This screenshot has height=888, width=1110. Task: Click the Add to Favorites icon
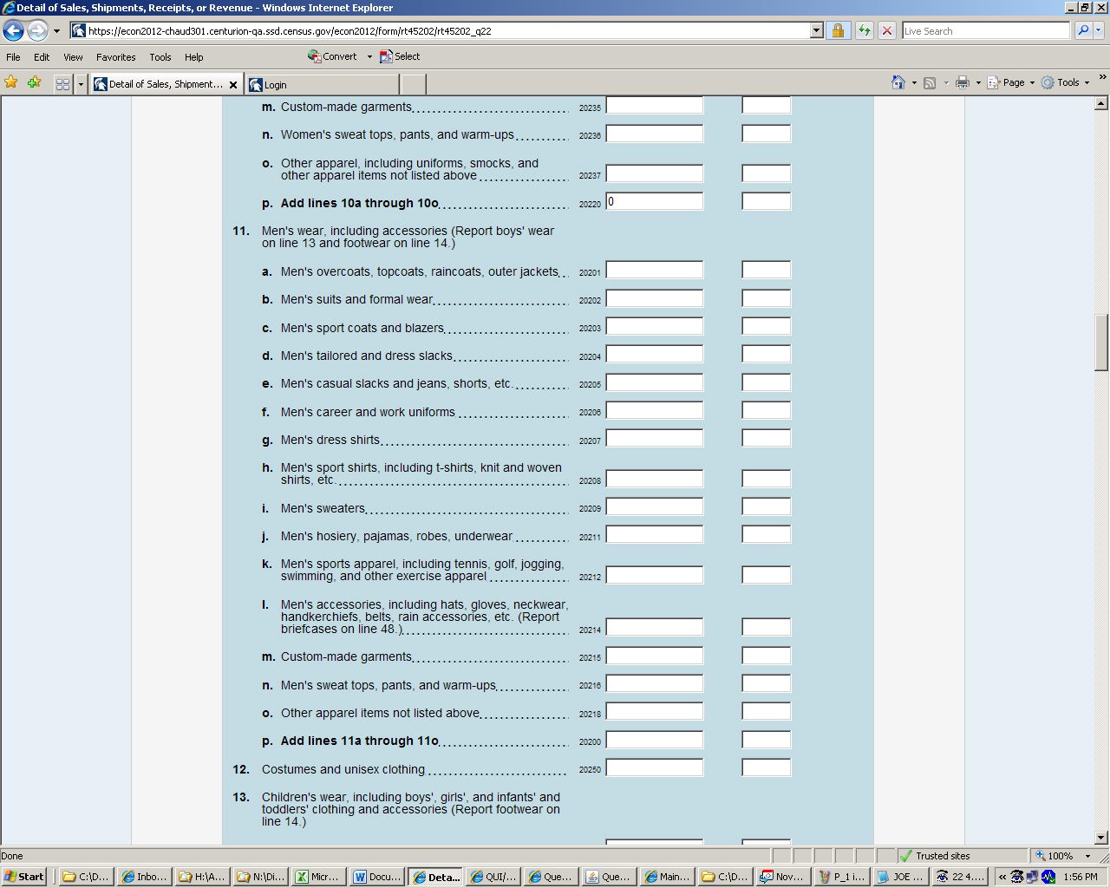coord(34,82)
